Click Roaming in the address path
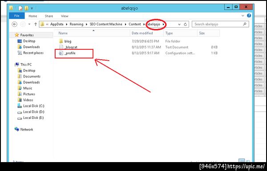The image size is (267, 171). tap(77, 24)
